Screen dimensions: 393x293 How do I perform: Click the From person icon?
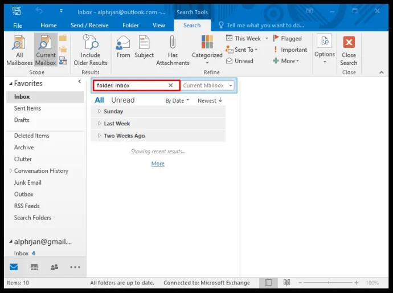click(123, 43)
